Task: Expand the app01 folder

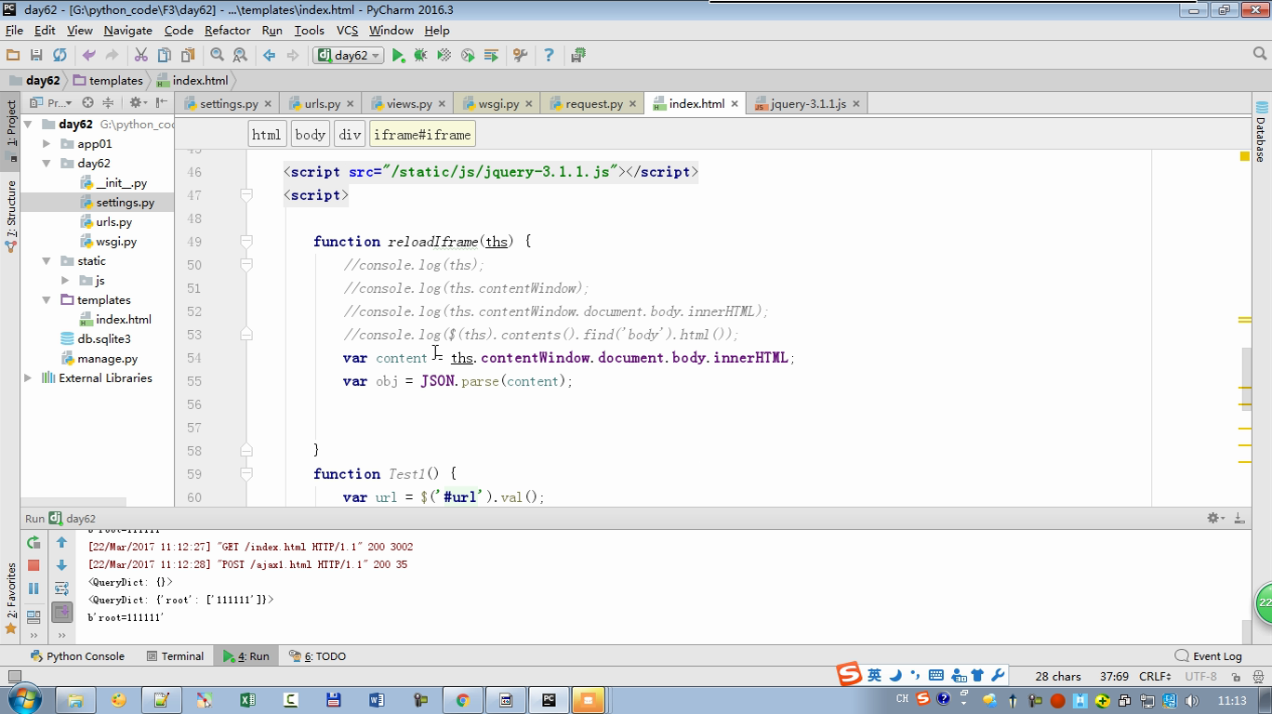Action: coord(46,144)
